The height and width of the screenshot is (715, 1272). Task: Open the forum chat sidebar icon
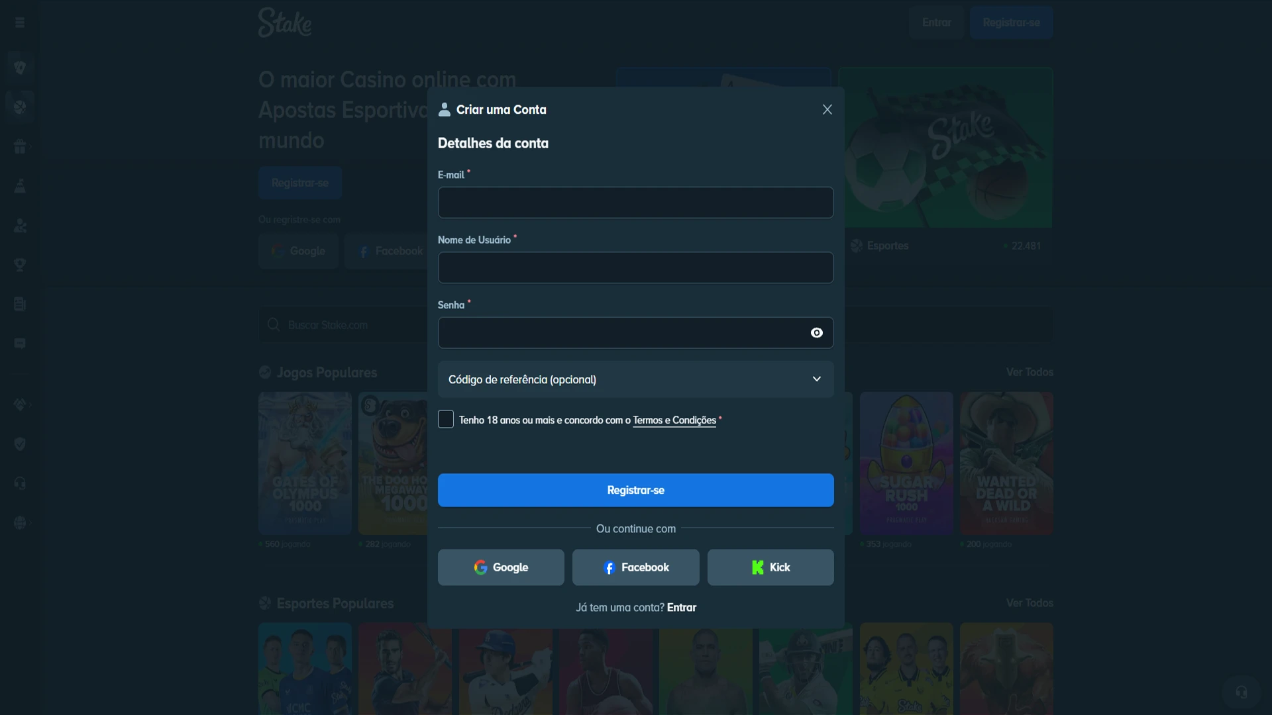pos(20,343)
